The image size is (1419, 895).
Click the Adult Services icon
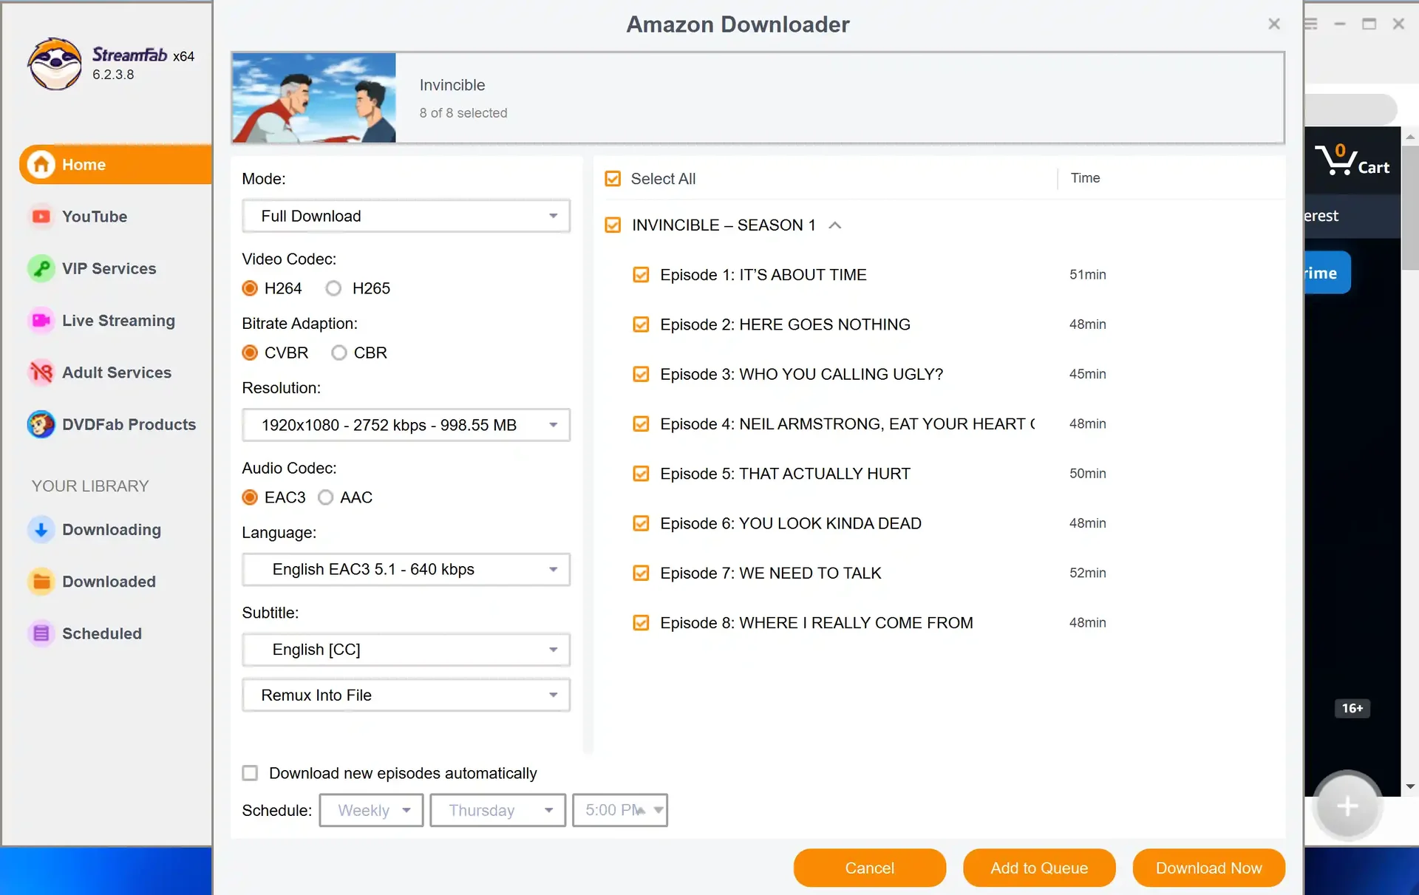pyautogui.click(x=41, y=372)
